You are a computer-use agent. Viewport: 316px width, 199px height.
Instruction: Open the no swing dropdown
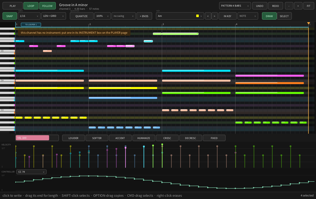[x=124, y=16]
